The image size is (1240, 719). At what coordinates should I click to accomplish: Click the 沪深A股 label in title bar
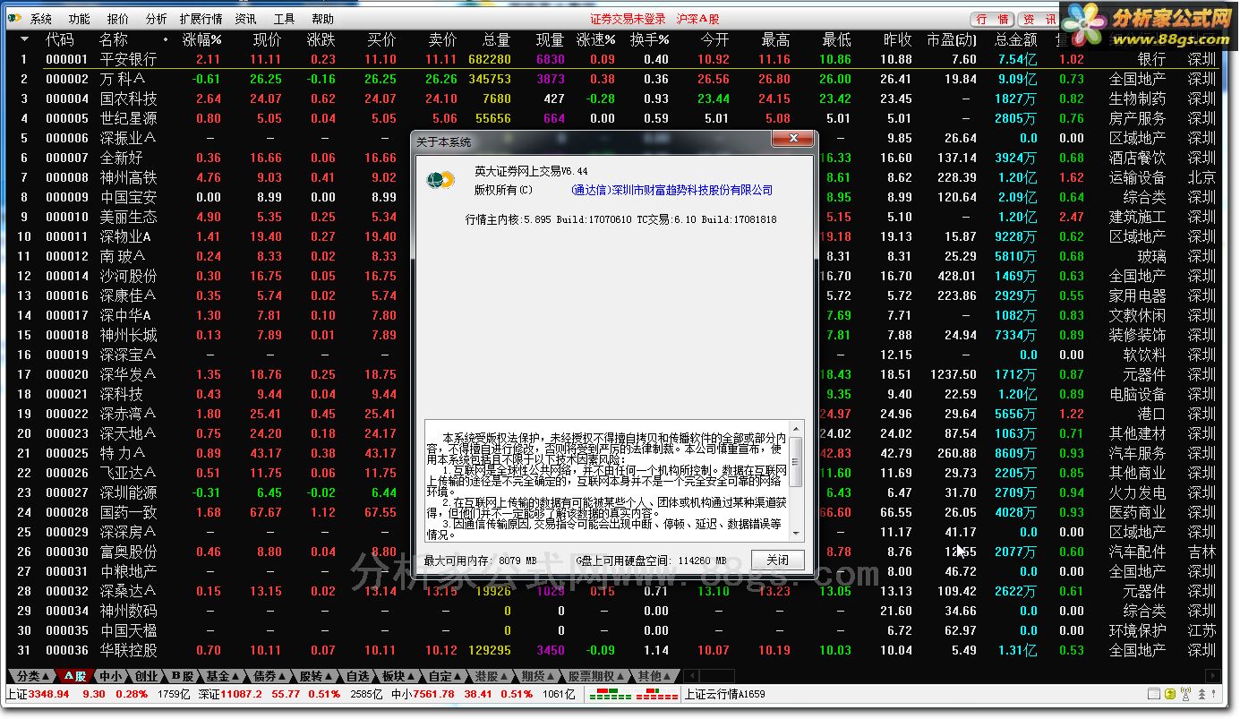point(697,19)
